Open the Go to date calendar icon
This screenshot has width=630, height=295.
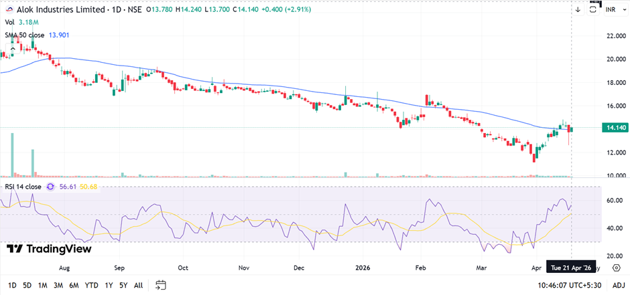160,285
